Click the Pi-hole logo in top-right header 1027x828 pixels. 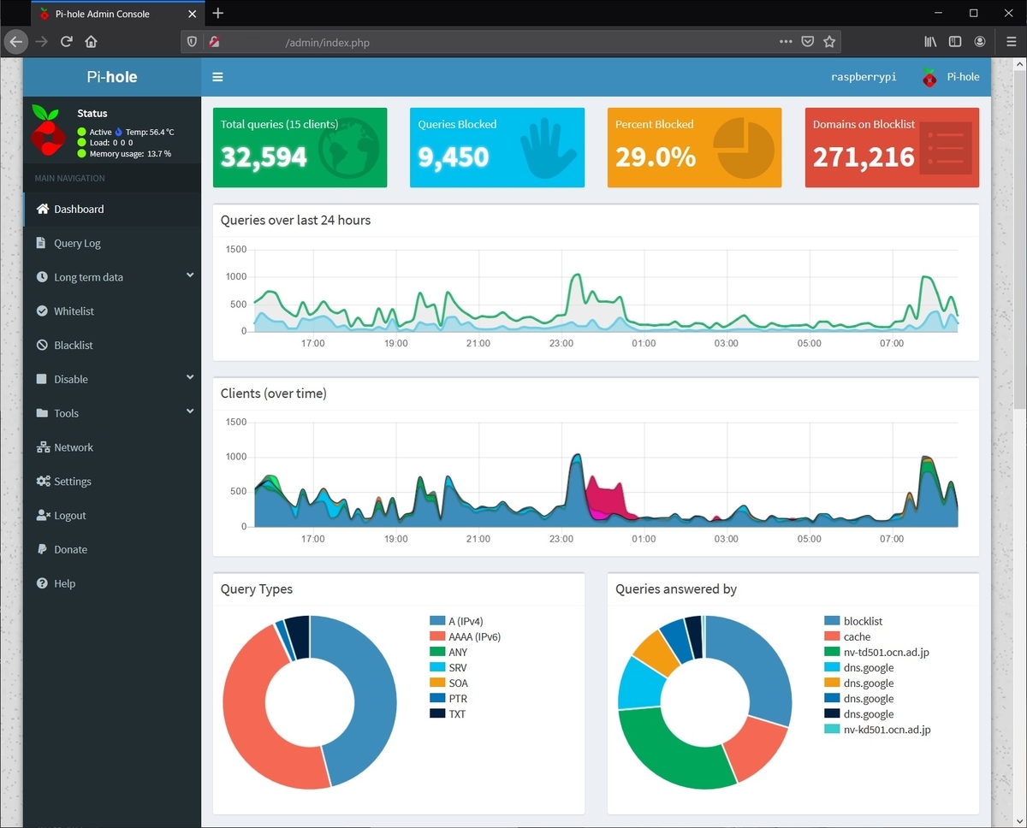click(x=929, y=77)
